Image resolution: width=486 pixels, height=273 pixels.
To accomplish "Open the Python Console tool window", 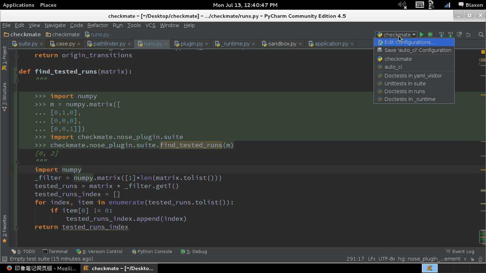I will tap(152, 251).
